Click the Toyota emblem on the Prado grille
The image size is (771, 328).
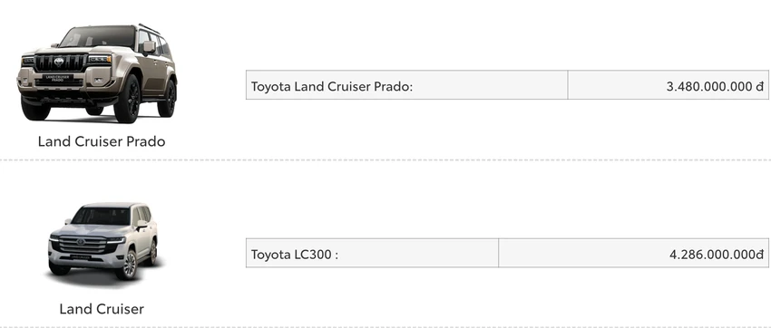point(60,62)
